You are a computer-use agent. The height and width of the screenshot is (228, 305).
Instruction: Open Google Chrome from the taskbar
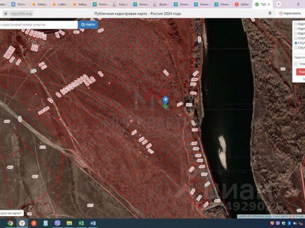click(10, 223)
